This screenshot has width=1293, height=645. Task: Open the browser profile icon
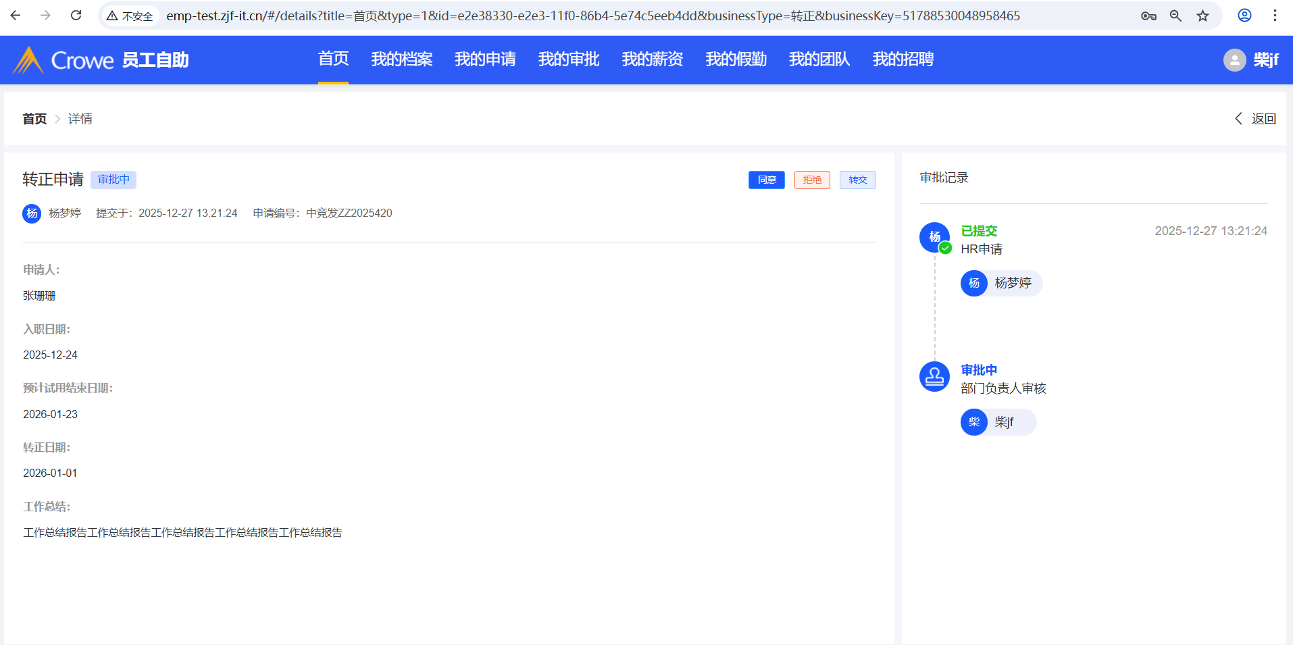[1244, 16]
